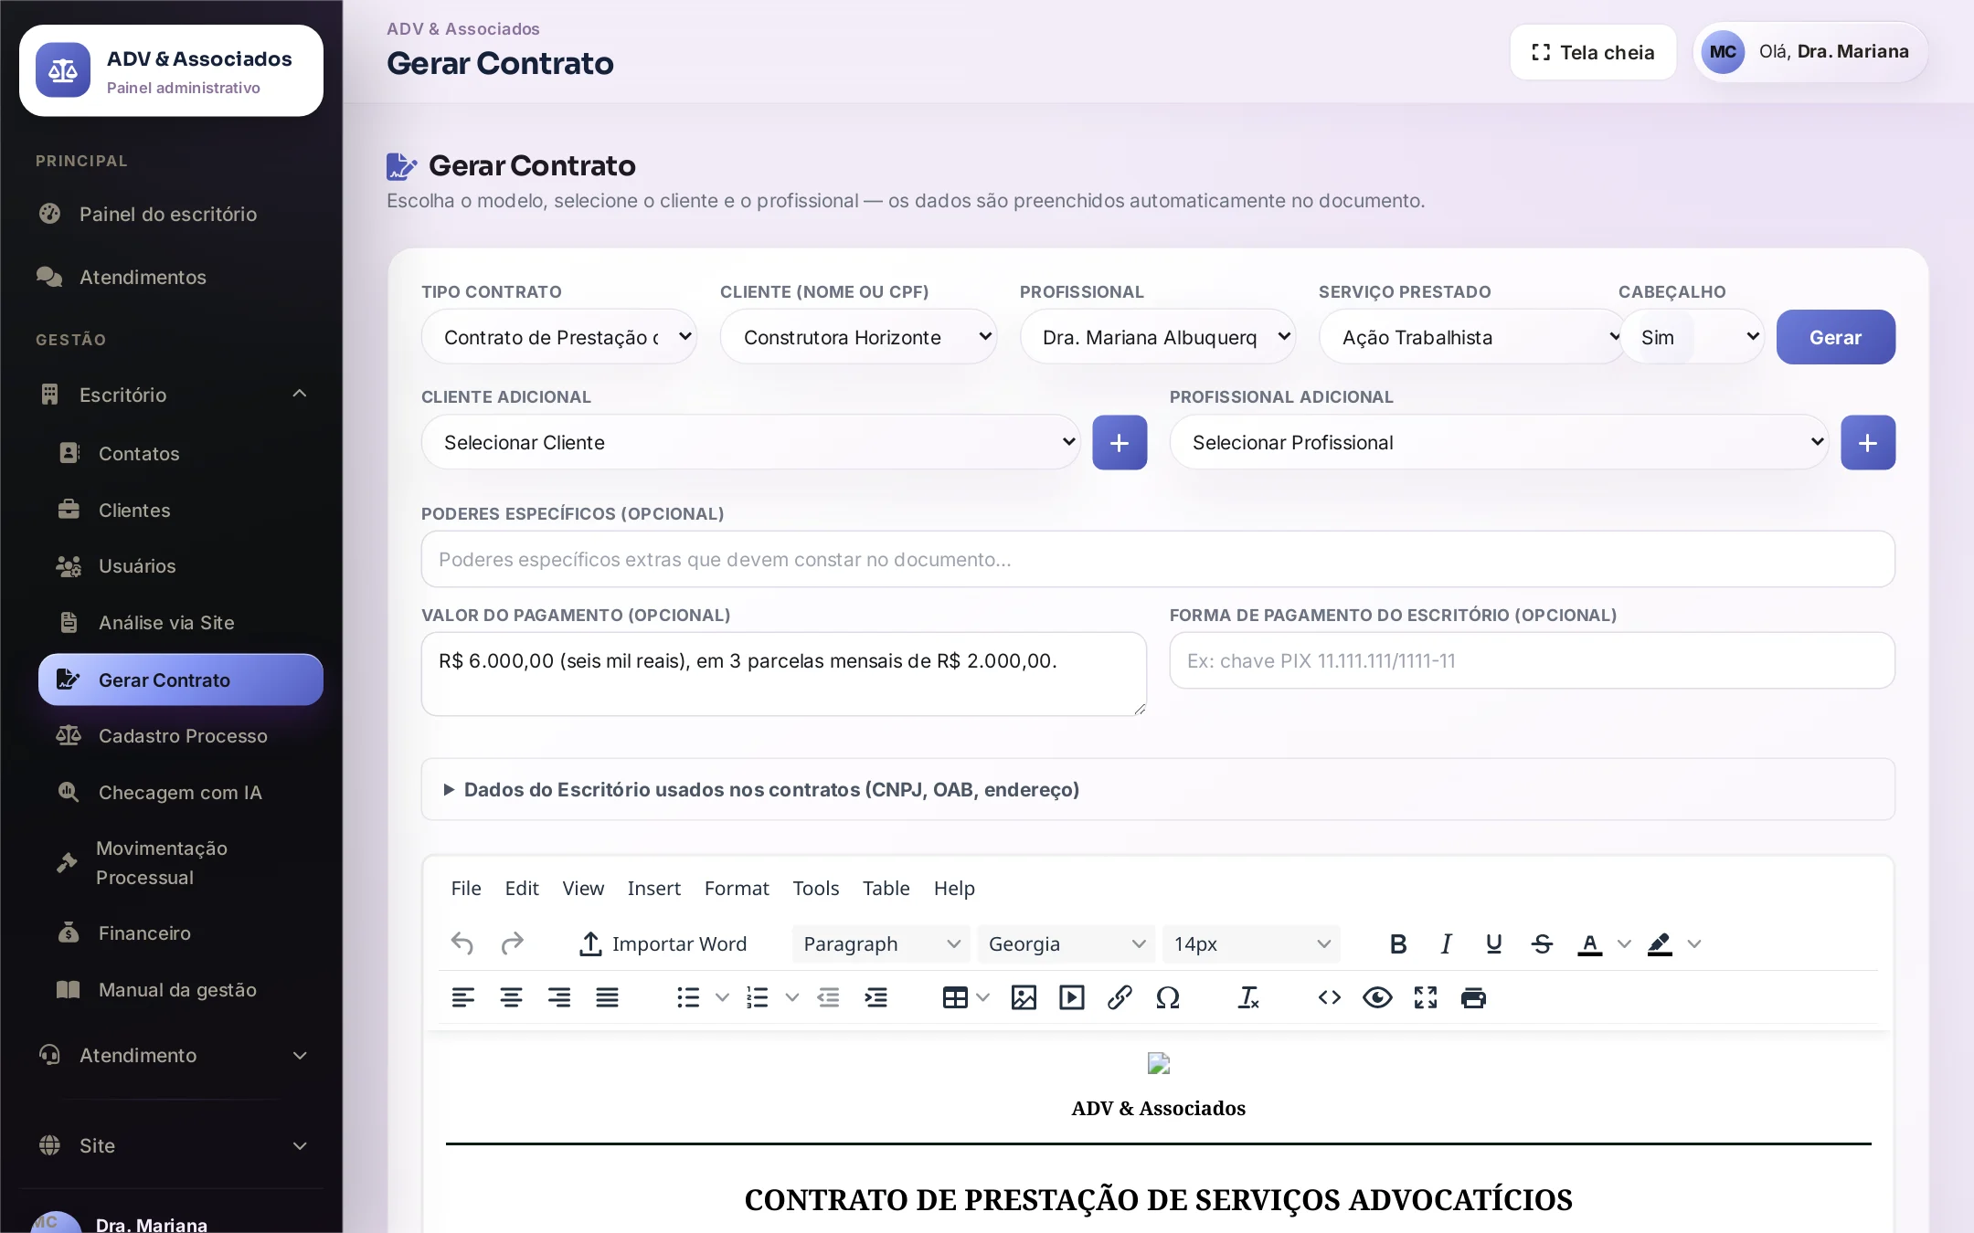
Task: Click the Redo icon in editor toolbar
Action: pos(512,943)
